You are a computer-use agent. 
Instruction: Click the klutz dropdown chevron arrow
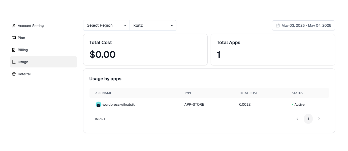[x=172, y=25]
